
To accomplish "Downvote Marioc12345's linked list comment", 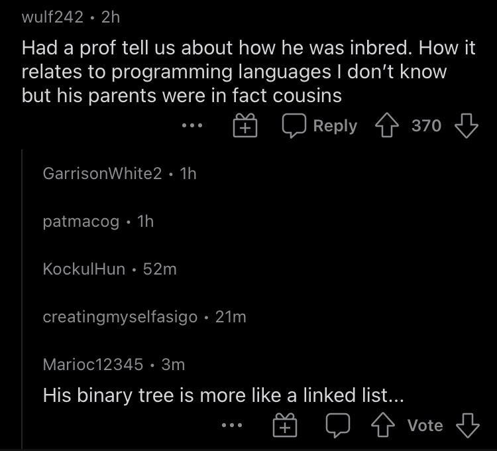I will pyautogui.click(x=467, y=426).
